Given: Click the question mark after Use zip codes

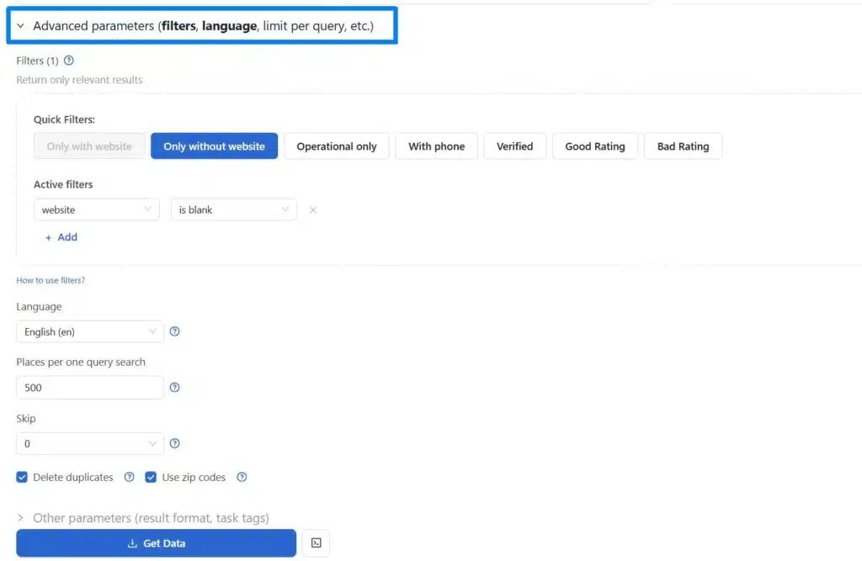Looking at the screenshot, I should [242, 477].
